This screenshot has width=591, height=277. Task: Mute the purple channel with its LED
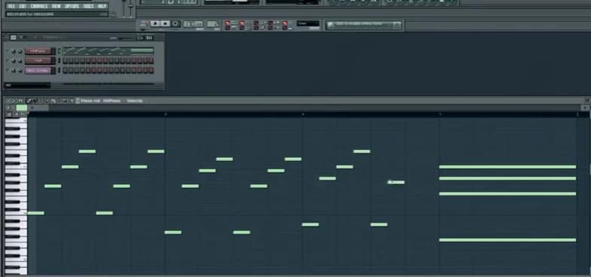point(7,70)
